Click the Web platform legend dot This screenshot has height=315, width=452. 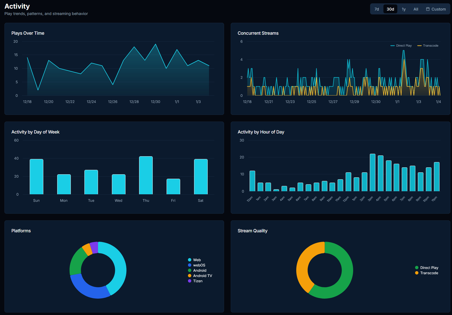tap(190, 260)
